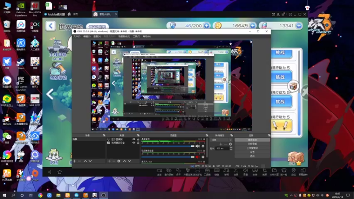Switch to the game tab in MuMu emulator
The height and width of the screenshot is (199, 354).
(x=105, y=14)
